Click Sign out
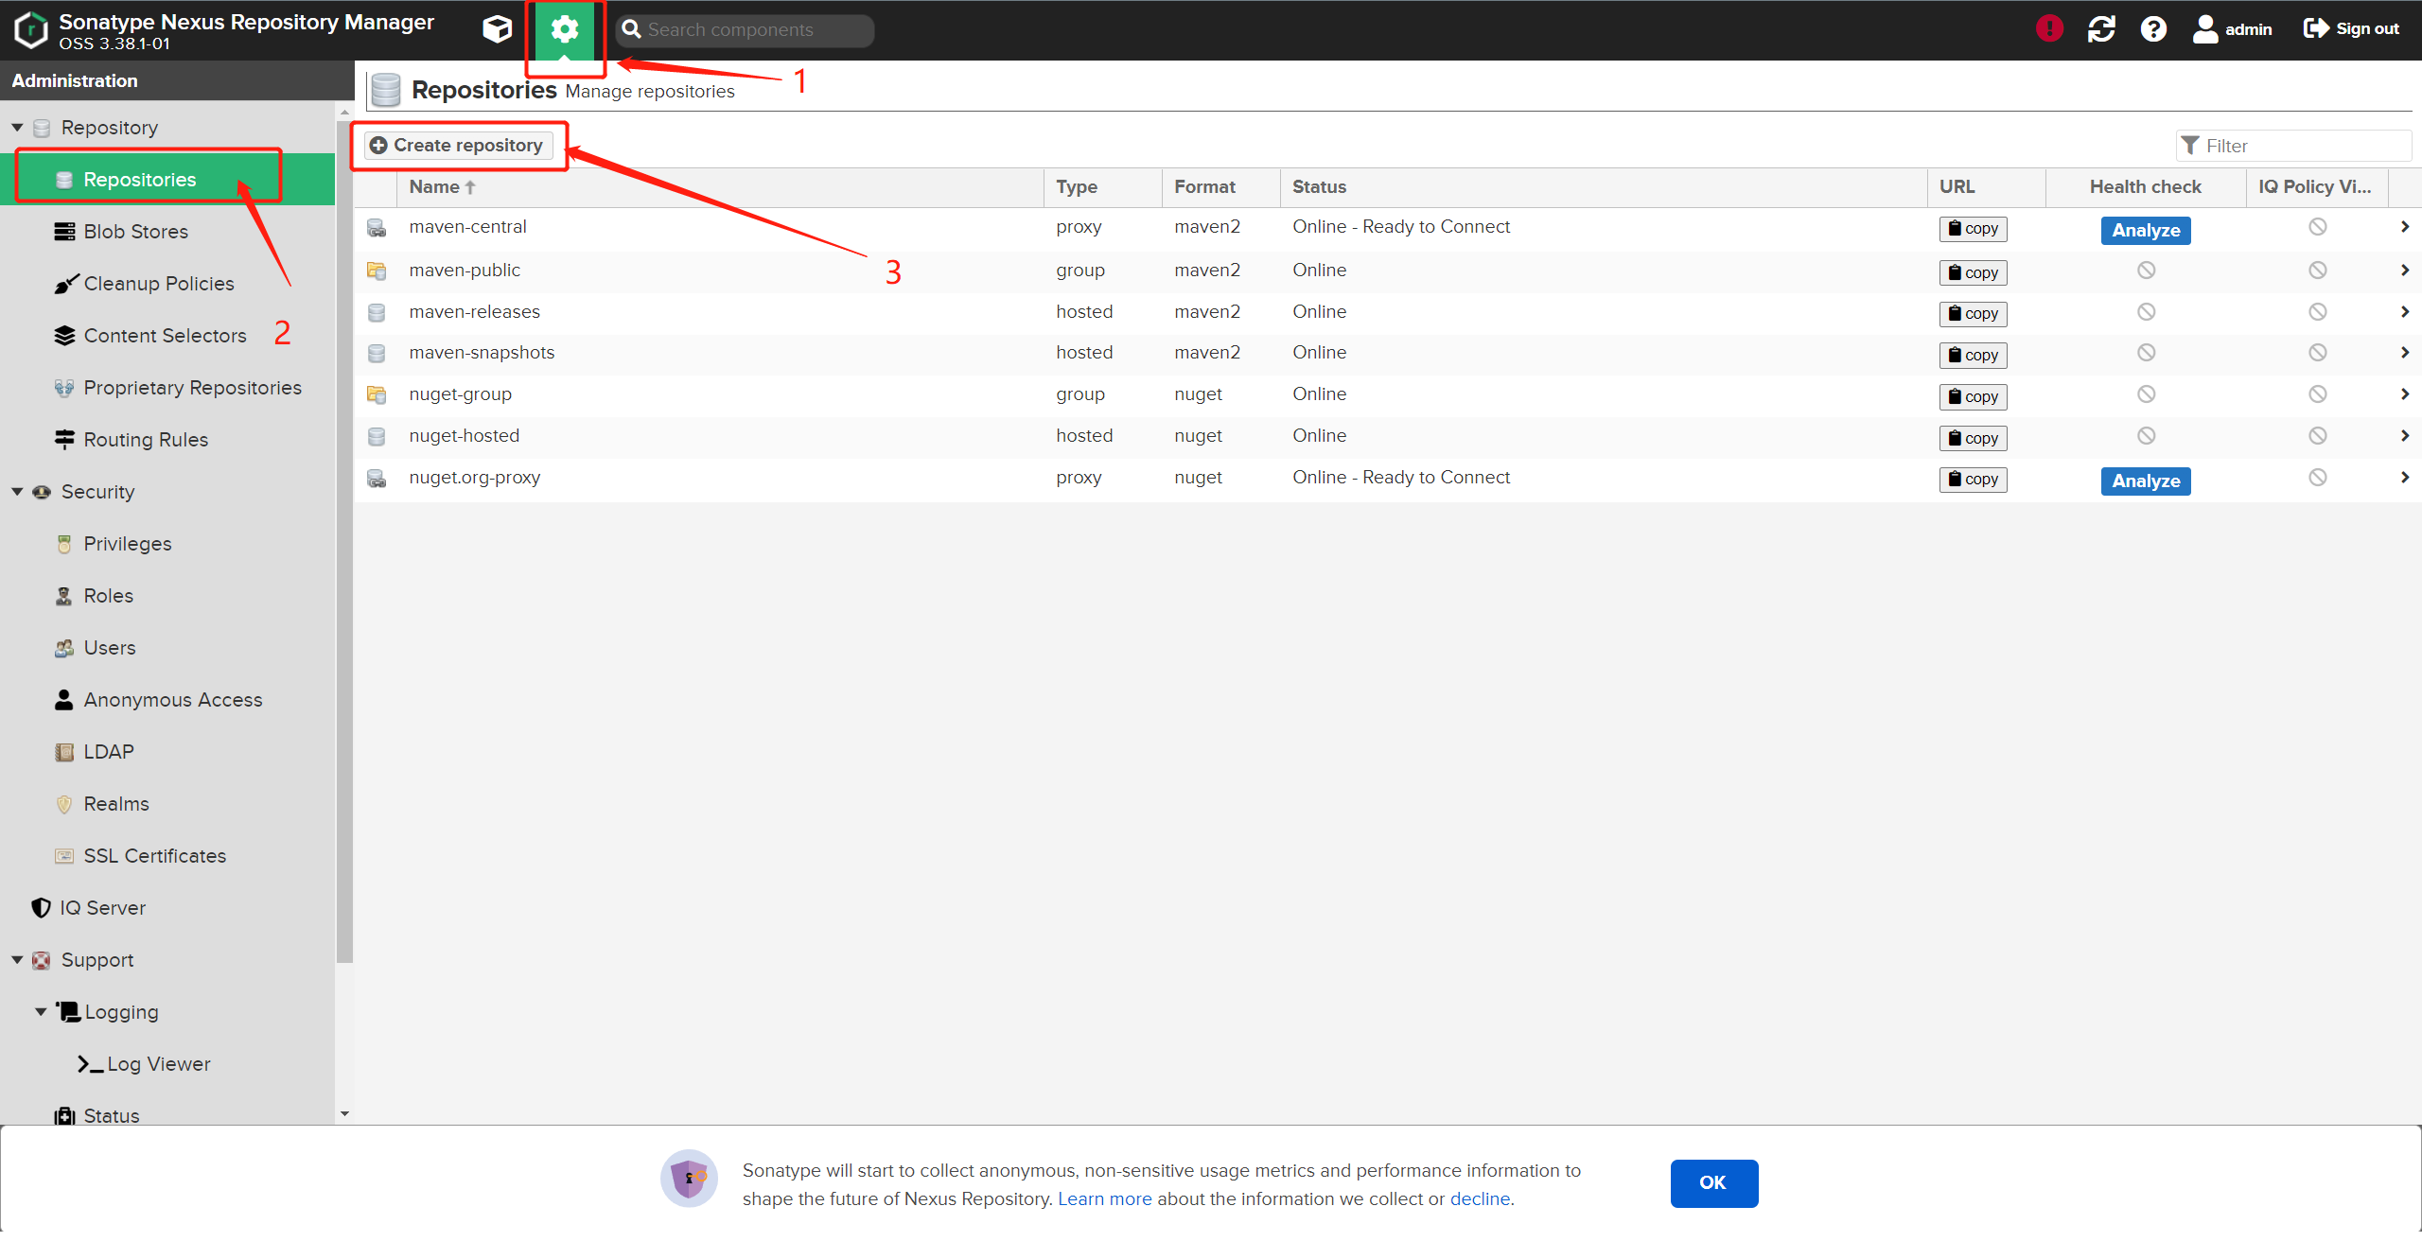 click(x=2351, y=28)
